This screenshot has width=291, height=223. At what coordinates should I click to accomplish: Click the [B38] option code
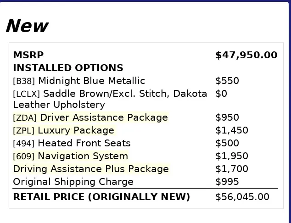click(x=24, y=81)
